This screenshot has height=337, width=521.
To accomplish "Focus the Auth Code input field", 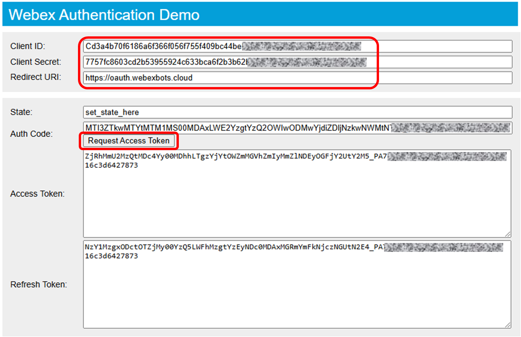I will (x=297, y=128).
